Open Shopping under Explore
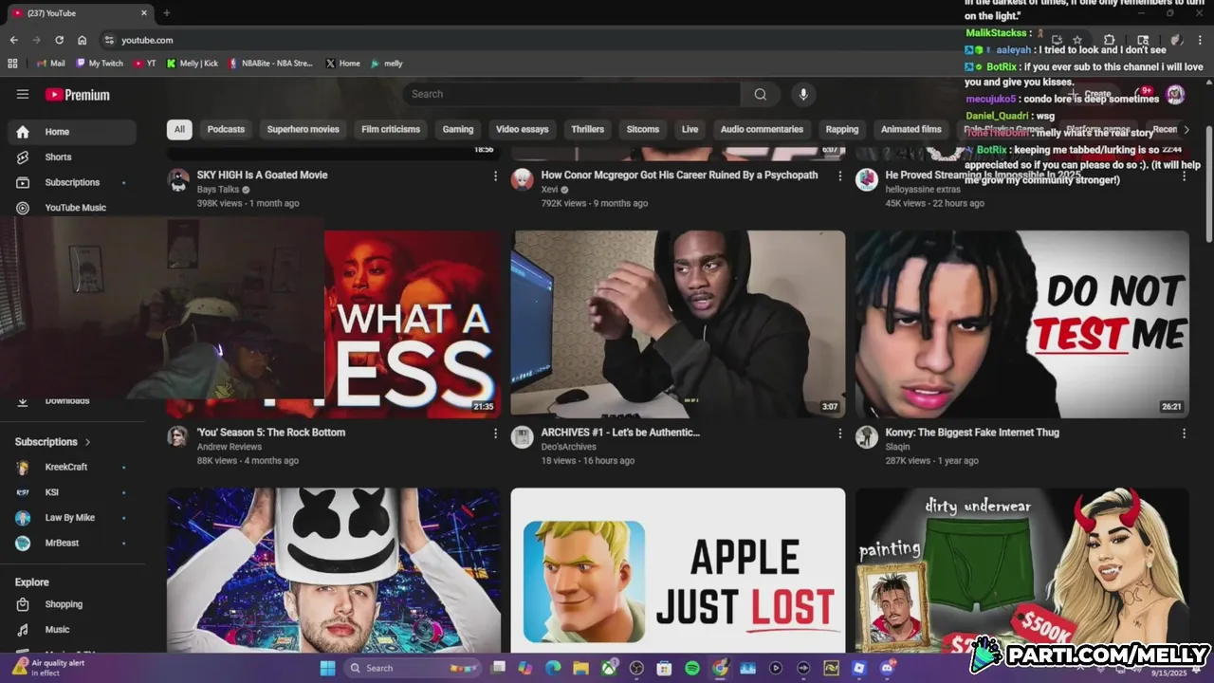The height and width of the screenshot is (683, 1214). pyautogui.click(x=72, y=604)
